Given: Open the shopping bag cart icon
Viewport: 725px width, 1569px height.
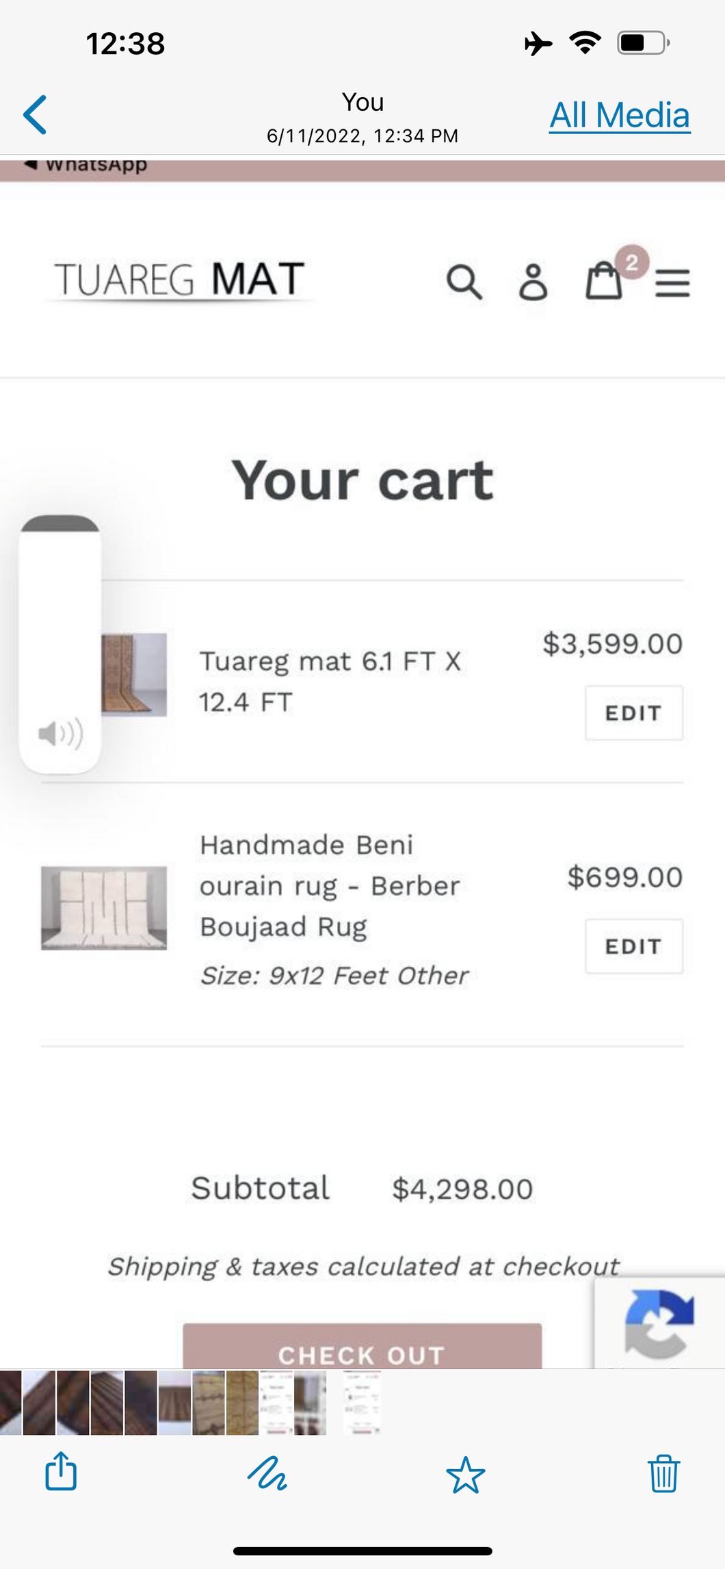Looking at the screenshot, I should [605, 281].
